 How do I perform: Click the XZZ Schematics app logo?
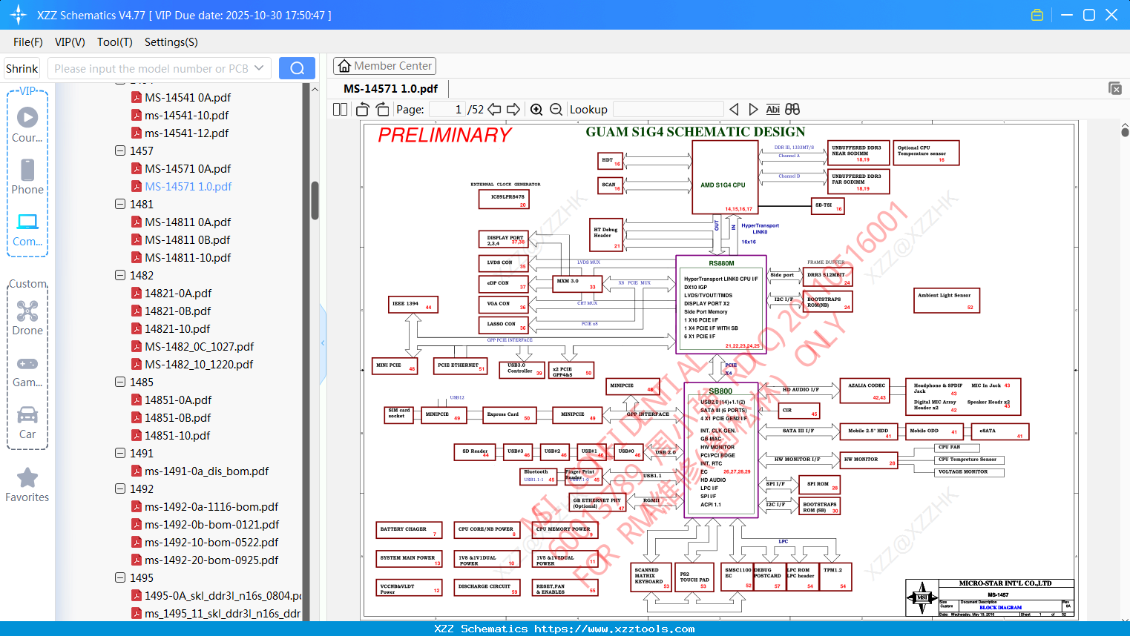19,15
